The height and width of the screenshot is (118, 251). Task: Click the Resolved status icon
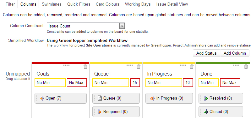point(205,98)
